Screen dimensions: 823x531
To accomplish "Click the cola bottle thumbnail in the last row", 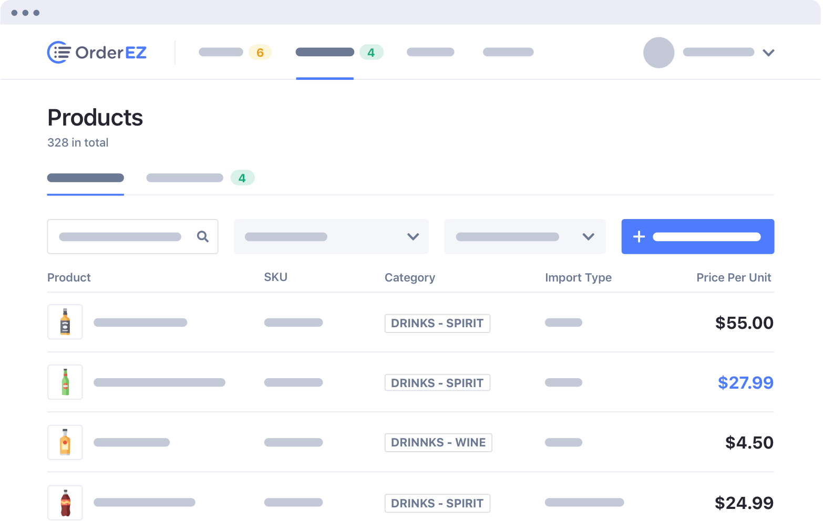I will click(65, 502).
